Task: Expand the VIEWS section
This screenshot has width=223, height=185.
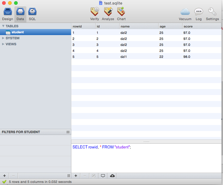Action: 3,44
